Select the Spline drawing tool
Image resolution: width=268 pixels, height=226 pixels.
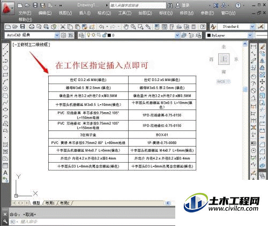pos(5,103)
